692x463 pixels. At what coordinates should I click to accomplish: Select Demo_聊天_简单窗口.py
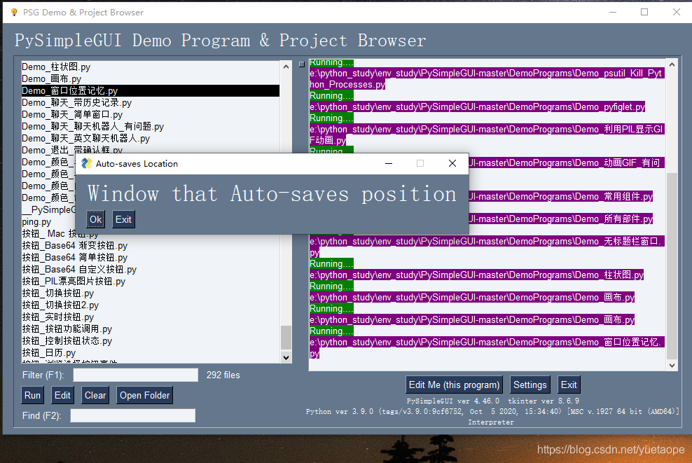click(150, 114)
